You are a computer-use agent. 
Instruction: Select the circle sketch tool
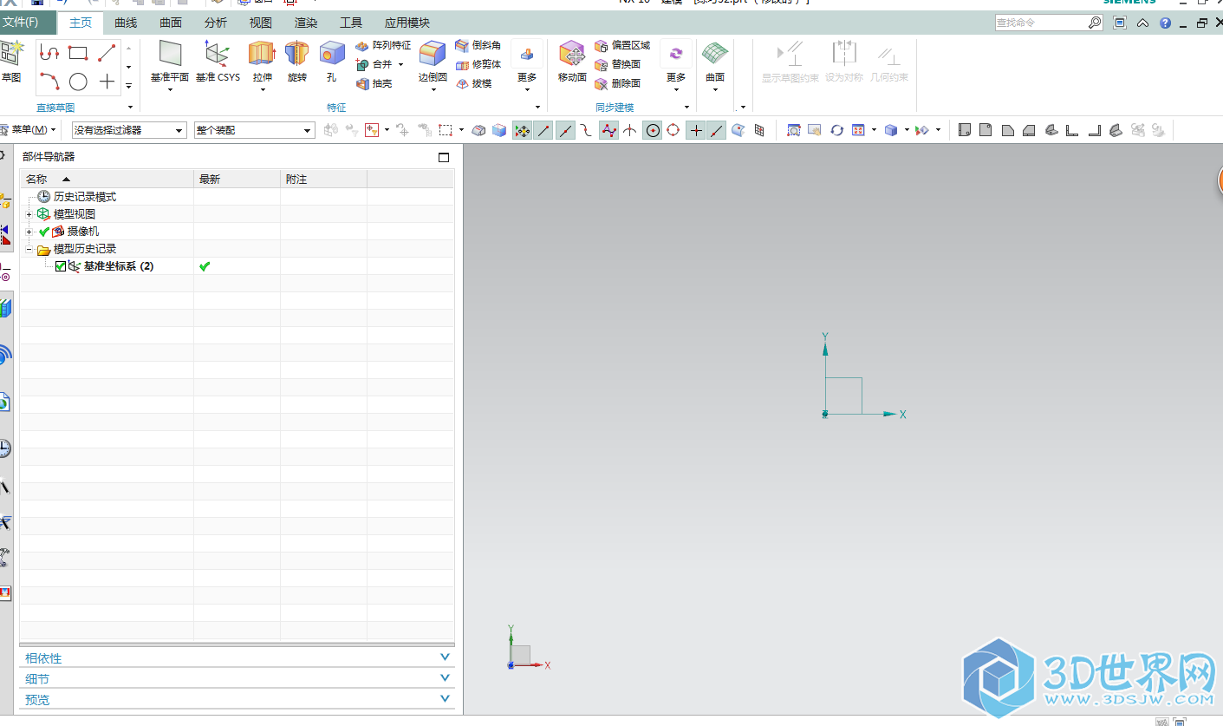point(78,82)
